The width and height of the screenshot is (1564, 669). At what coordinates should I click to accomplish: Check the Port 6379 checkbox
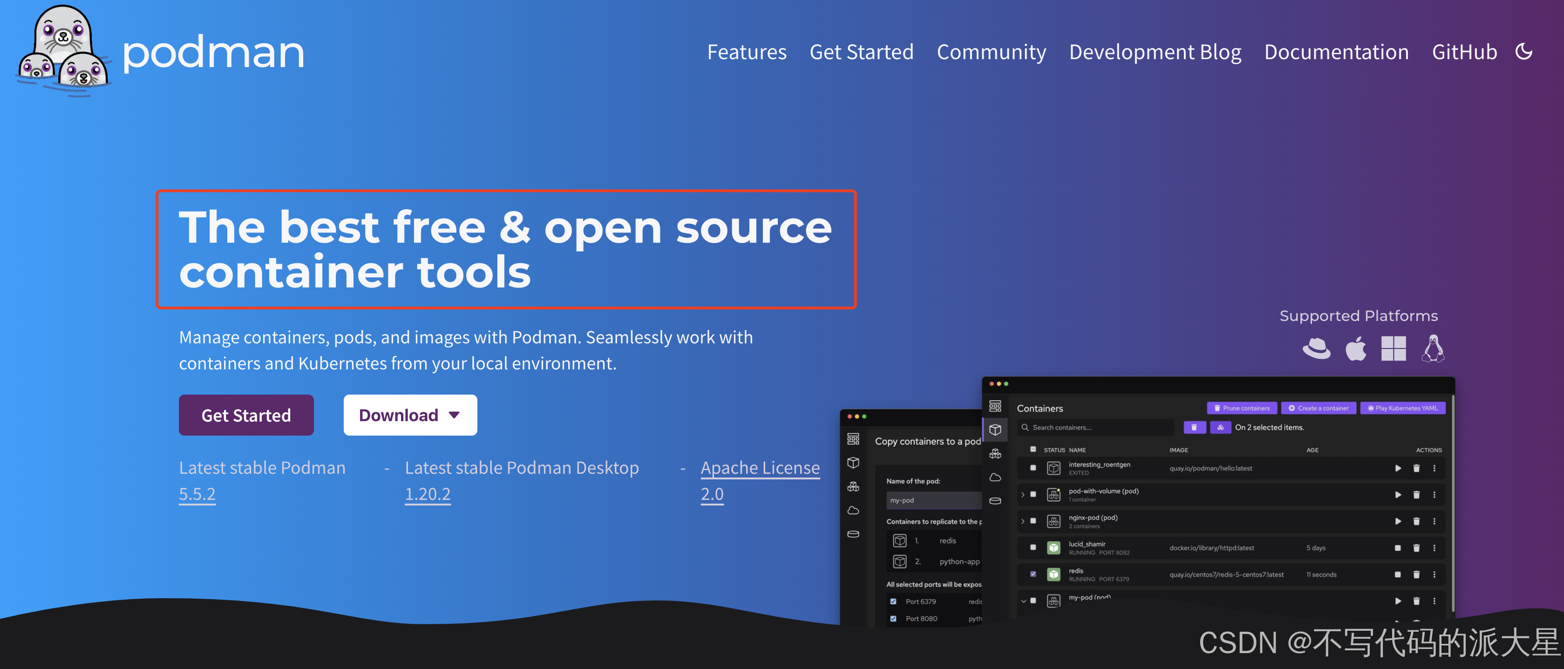[893, 601]
